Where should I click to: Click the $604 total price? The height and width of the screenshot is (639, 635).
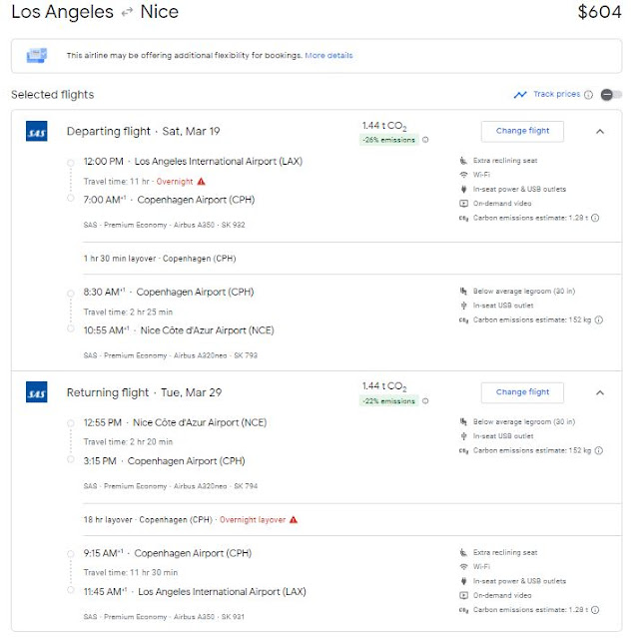(600, 13)
